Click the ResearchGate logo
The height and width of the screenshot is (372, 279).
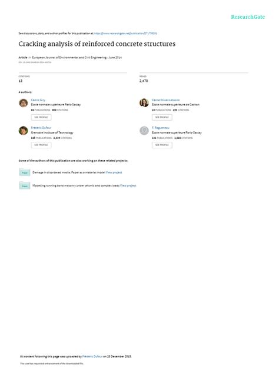(248, 17)
